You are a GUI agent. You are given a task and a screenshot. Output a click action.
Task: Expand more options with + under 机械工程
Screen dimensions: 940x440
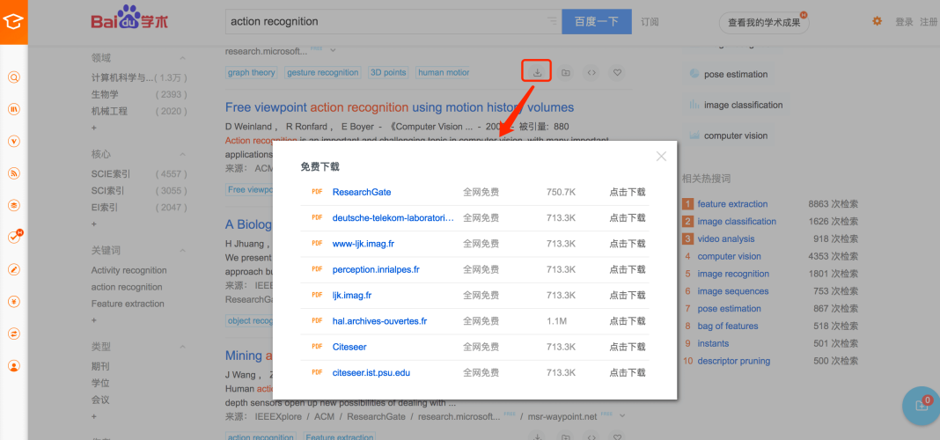pos(94,128)
